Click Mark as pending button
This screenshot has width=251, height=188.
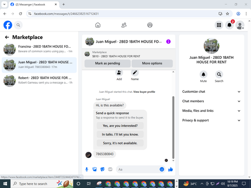(107, 63)
